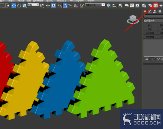Click the object name field
Viewport: 163px width, 129px height.
tap(153, 16)
